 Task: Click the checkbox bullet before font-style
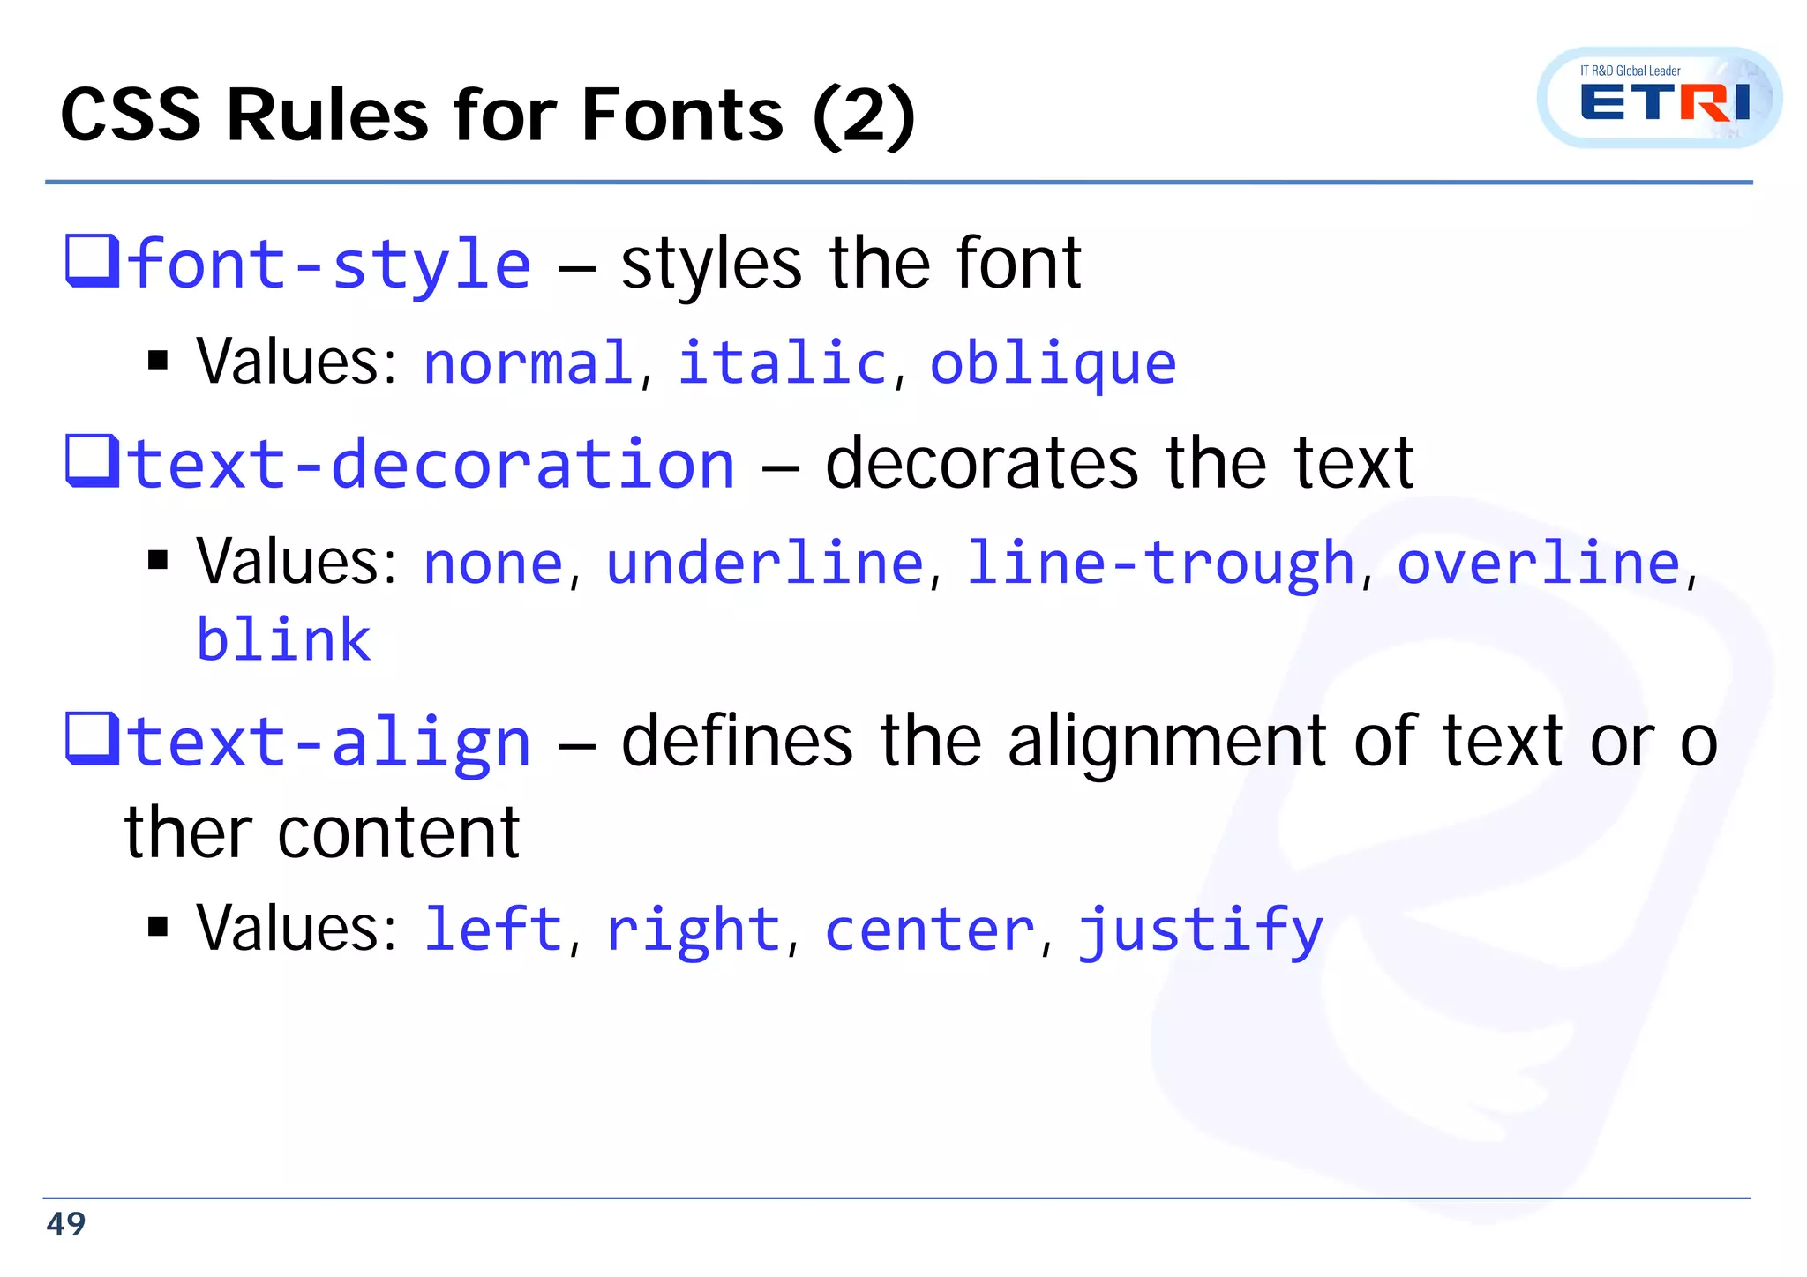tap(92, 261)
